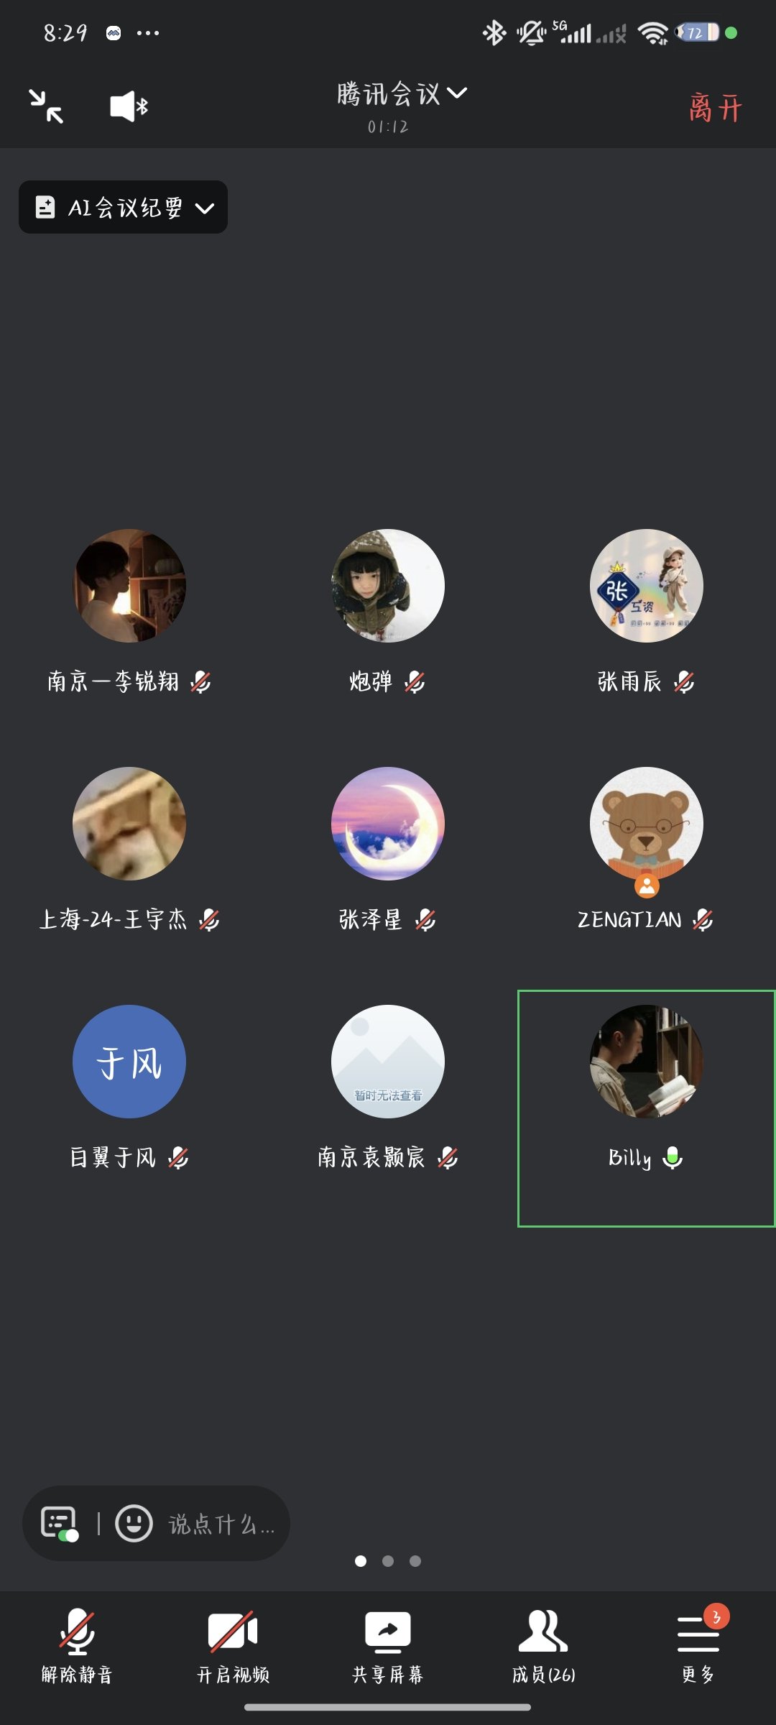776x1725 pixels.
Task: Open the emoji smiley picker
Action: coord(134,1523)
